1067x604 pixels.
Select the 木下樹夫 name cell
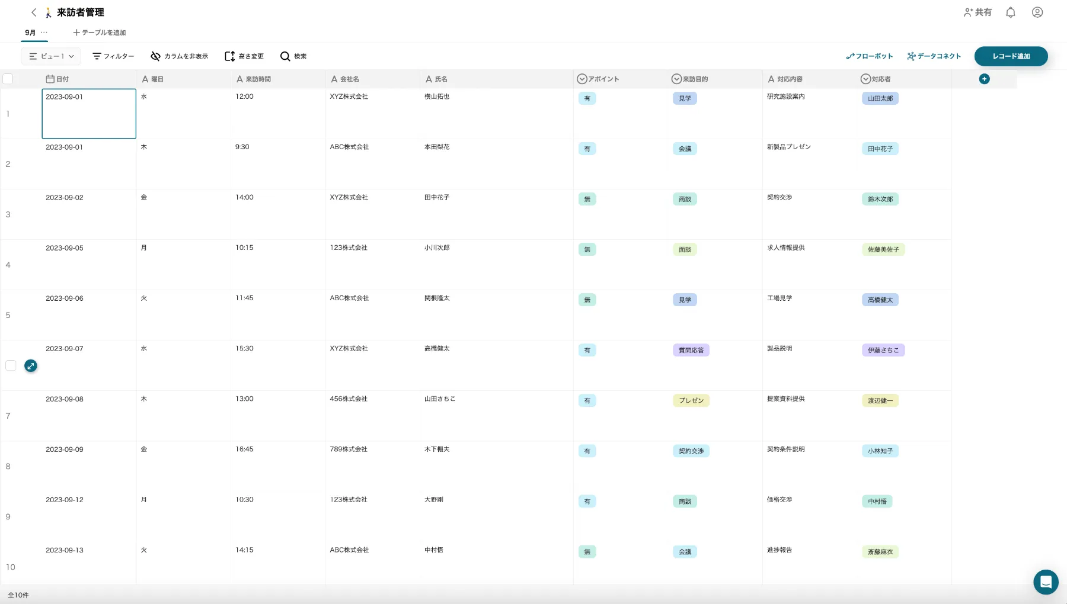(x=497, y=466)
